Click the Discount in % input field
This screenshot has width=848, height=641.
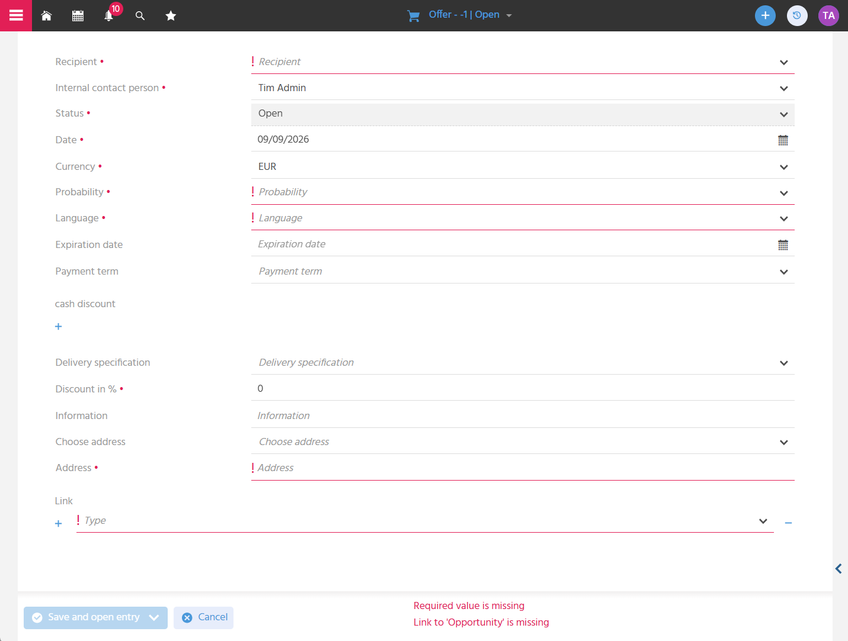523,389
